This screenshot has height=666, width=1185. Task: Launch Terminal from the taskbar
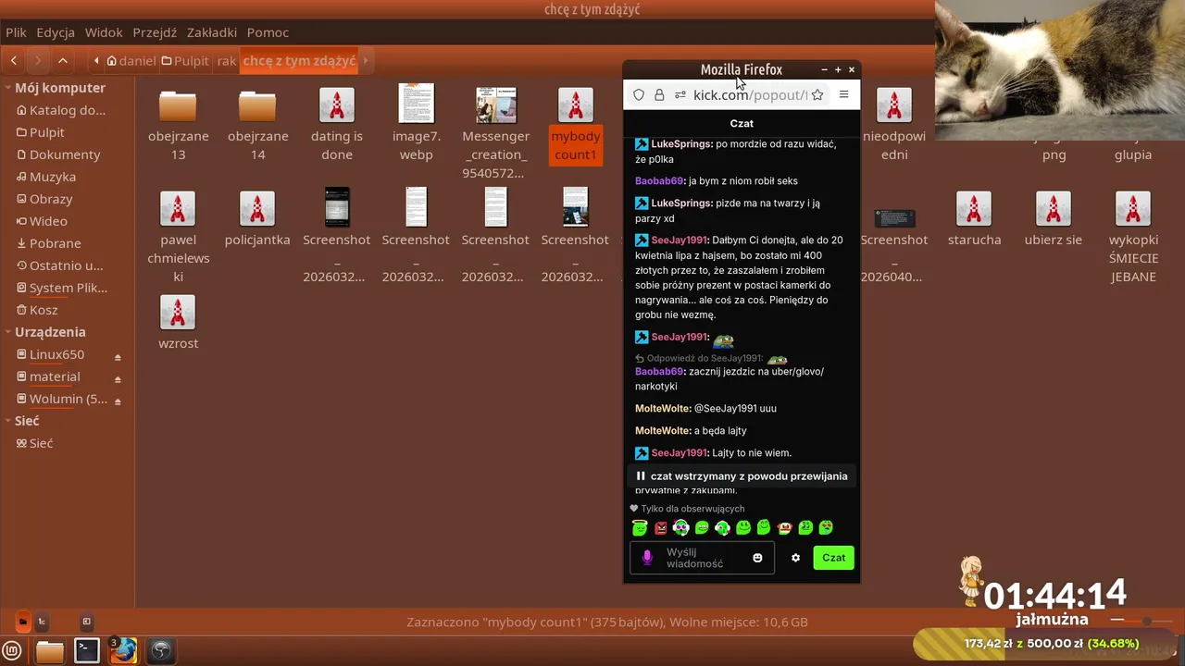(87, 651)
